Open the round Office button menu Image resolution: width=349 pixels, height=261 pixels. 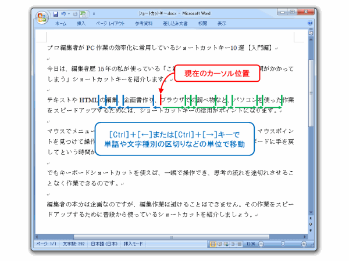point(42,17)
